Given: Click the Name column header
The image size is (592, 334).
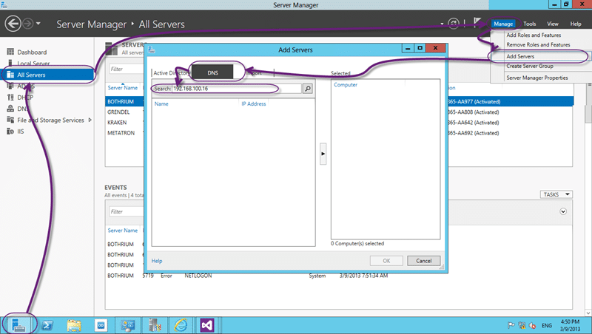Looking at the screenshot, I should [x=161, y=103].
